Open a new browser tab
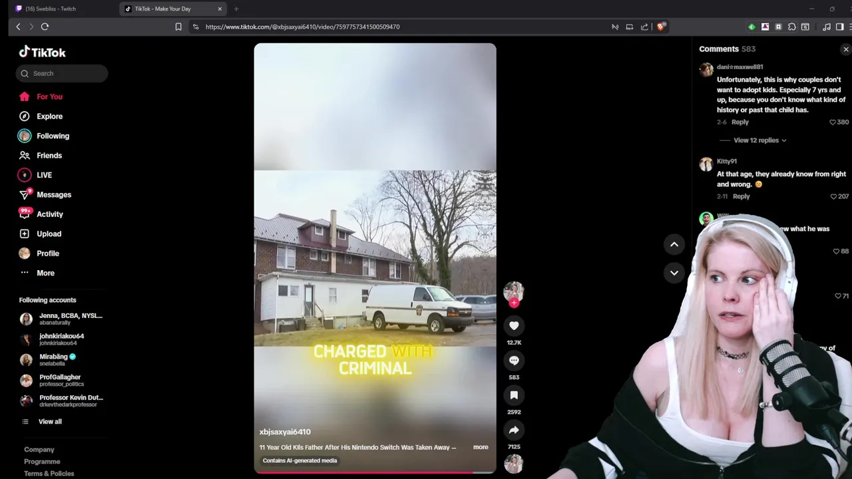This screenshot has width=852, height=479. (x=236, y=9)
